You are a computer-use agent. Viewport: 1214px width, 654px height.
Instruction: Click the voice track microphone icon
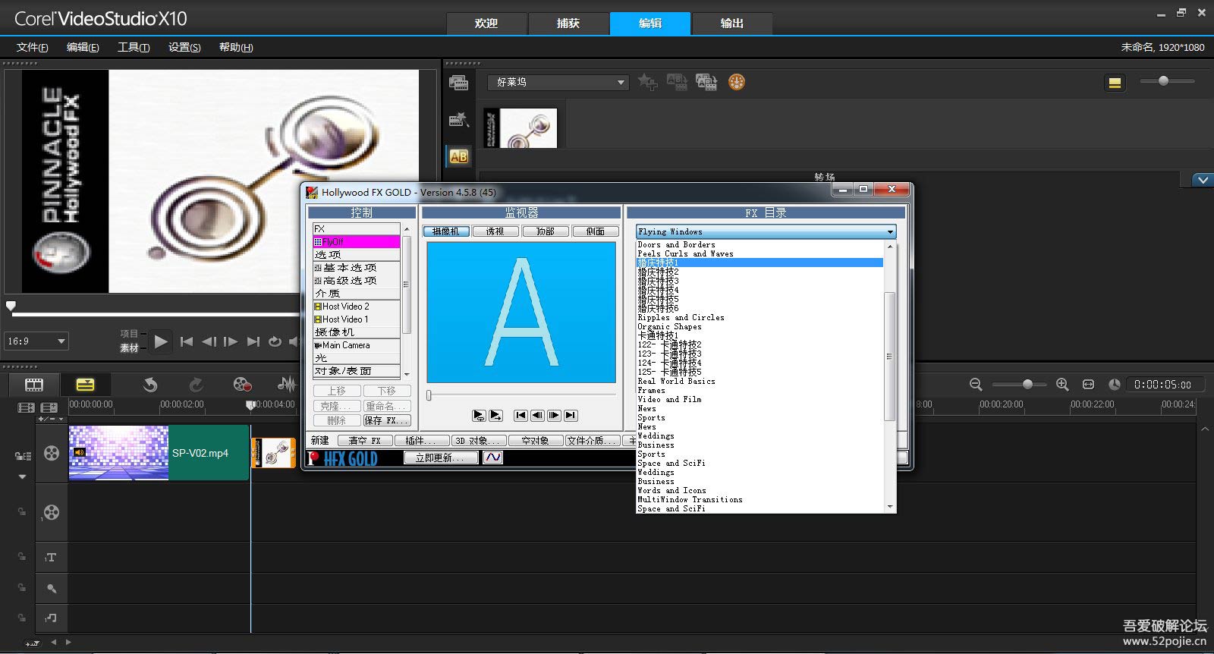pos(52,588)
